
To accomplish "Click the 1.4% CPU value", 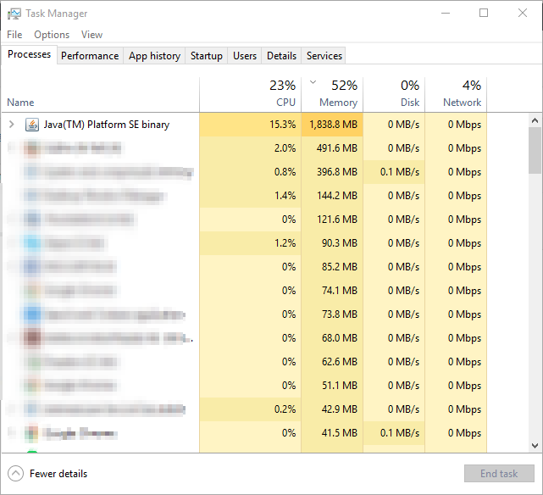I will (x=285, y=196).
